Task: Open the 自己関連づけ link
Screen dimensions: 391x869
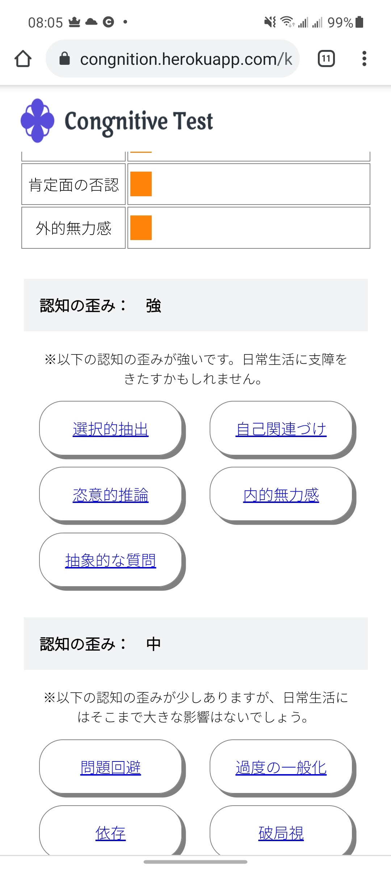Action: pyautogui.click(x=281, y=429)
